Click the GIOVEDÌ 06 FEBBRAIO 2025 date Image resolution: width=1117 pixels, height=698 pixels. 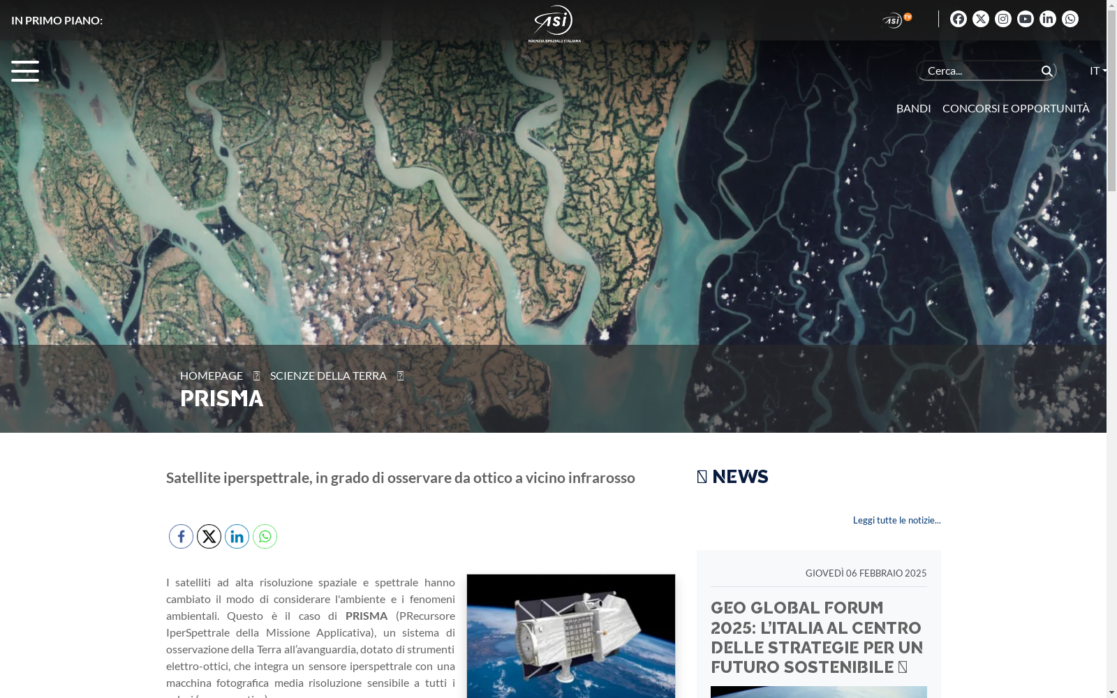tap(866, 573)
